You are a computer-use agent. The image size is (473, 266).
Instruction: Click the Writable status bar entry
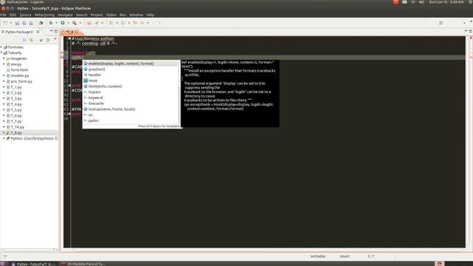tap(318, 256)
